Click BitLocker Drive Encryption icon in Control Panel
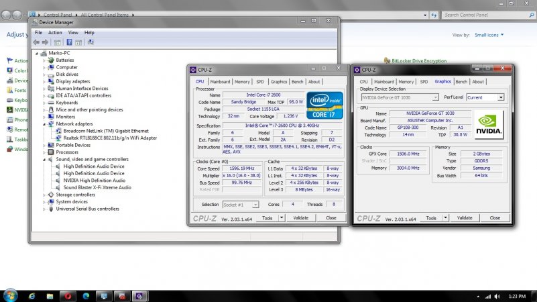 (x=387, y=60)
